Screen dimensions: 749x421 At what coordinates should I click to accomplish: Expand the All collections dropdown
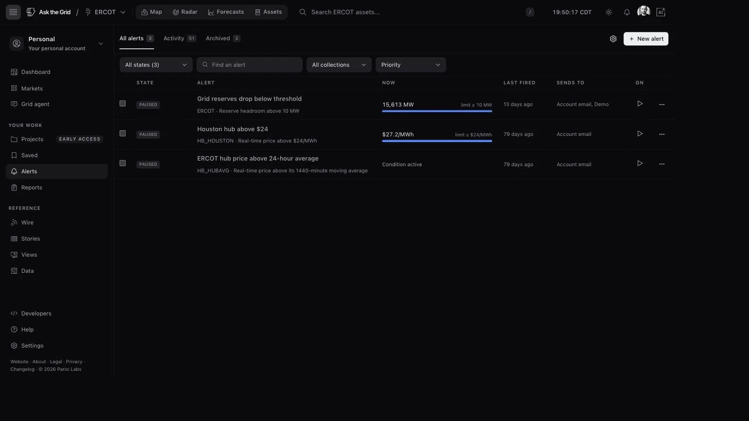339,65
